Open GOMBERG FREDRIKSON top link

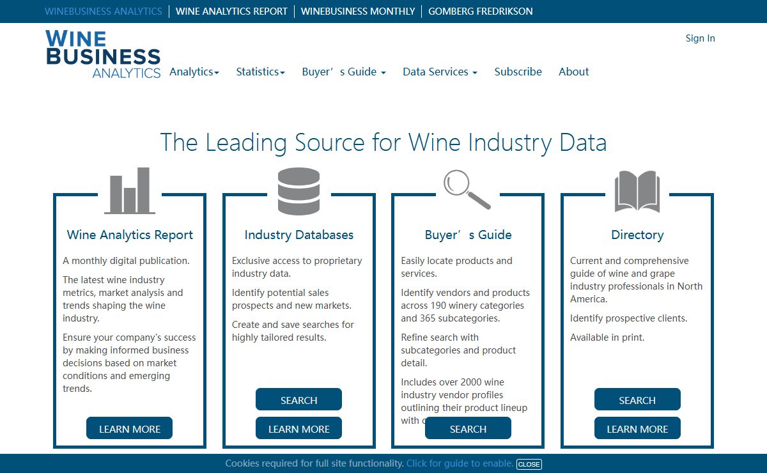click(481, 12)
